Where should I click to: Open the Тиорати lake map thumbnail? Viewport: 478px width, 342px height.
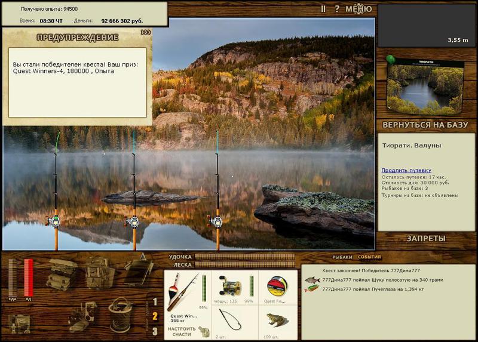pos(425,87)
